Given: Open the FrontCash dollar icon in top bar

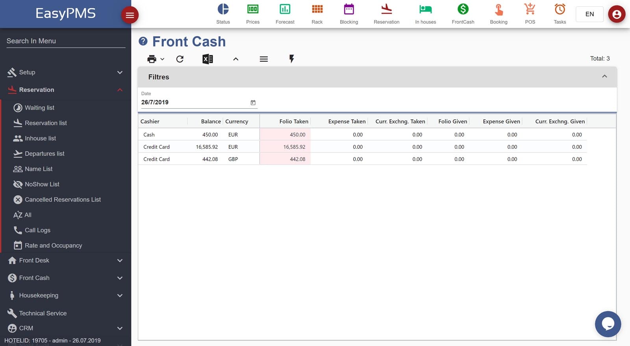Looking at the screenshot, I should 463,9.
